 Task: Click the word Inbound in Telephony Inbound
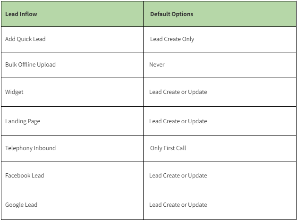(x=44, y=148)
